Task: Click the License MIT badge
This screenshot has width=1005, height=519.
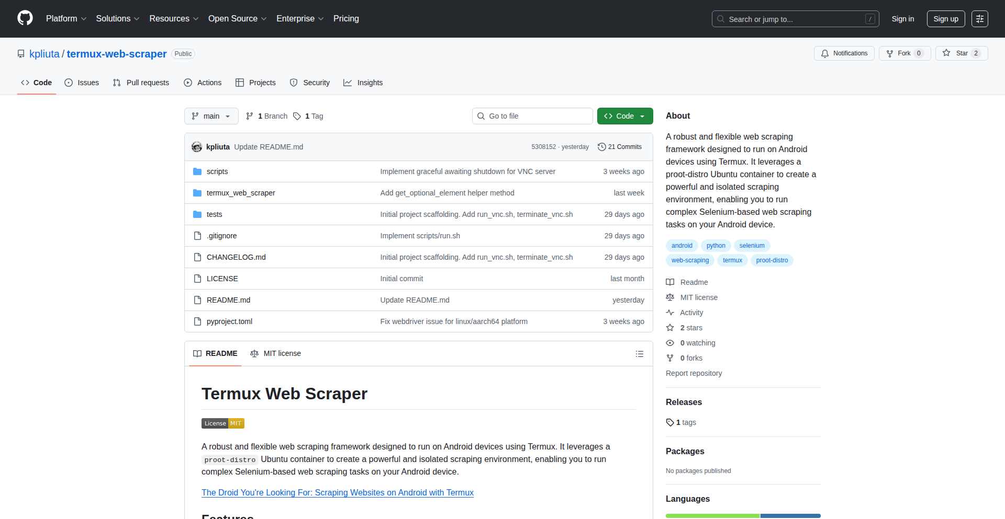Action: 222,423
